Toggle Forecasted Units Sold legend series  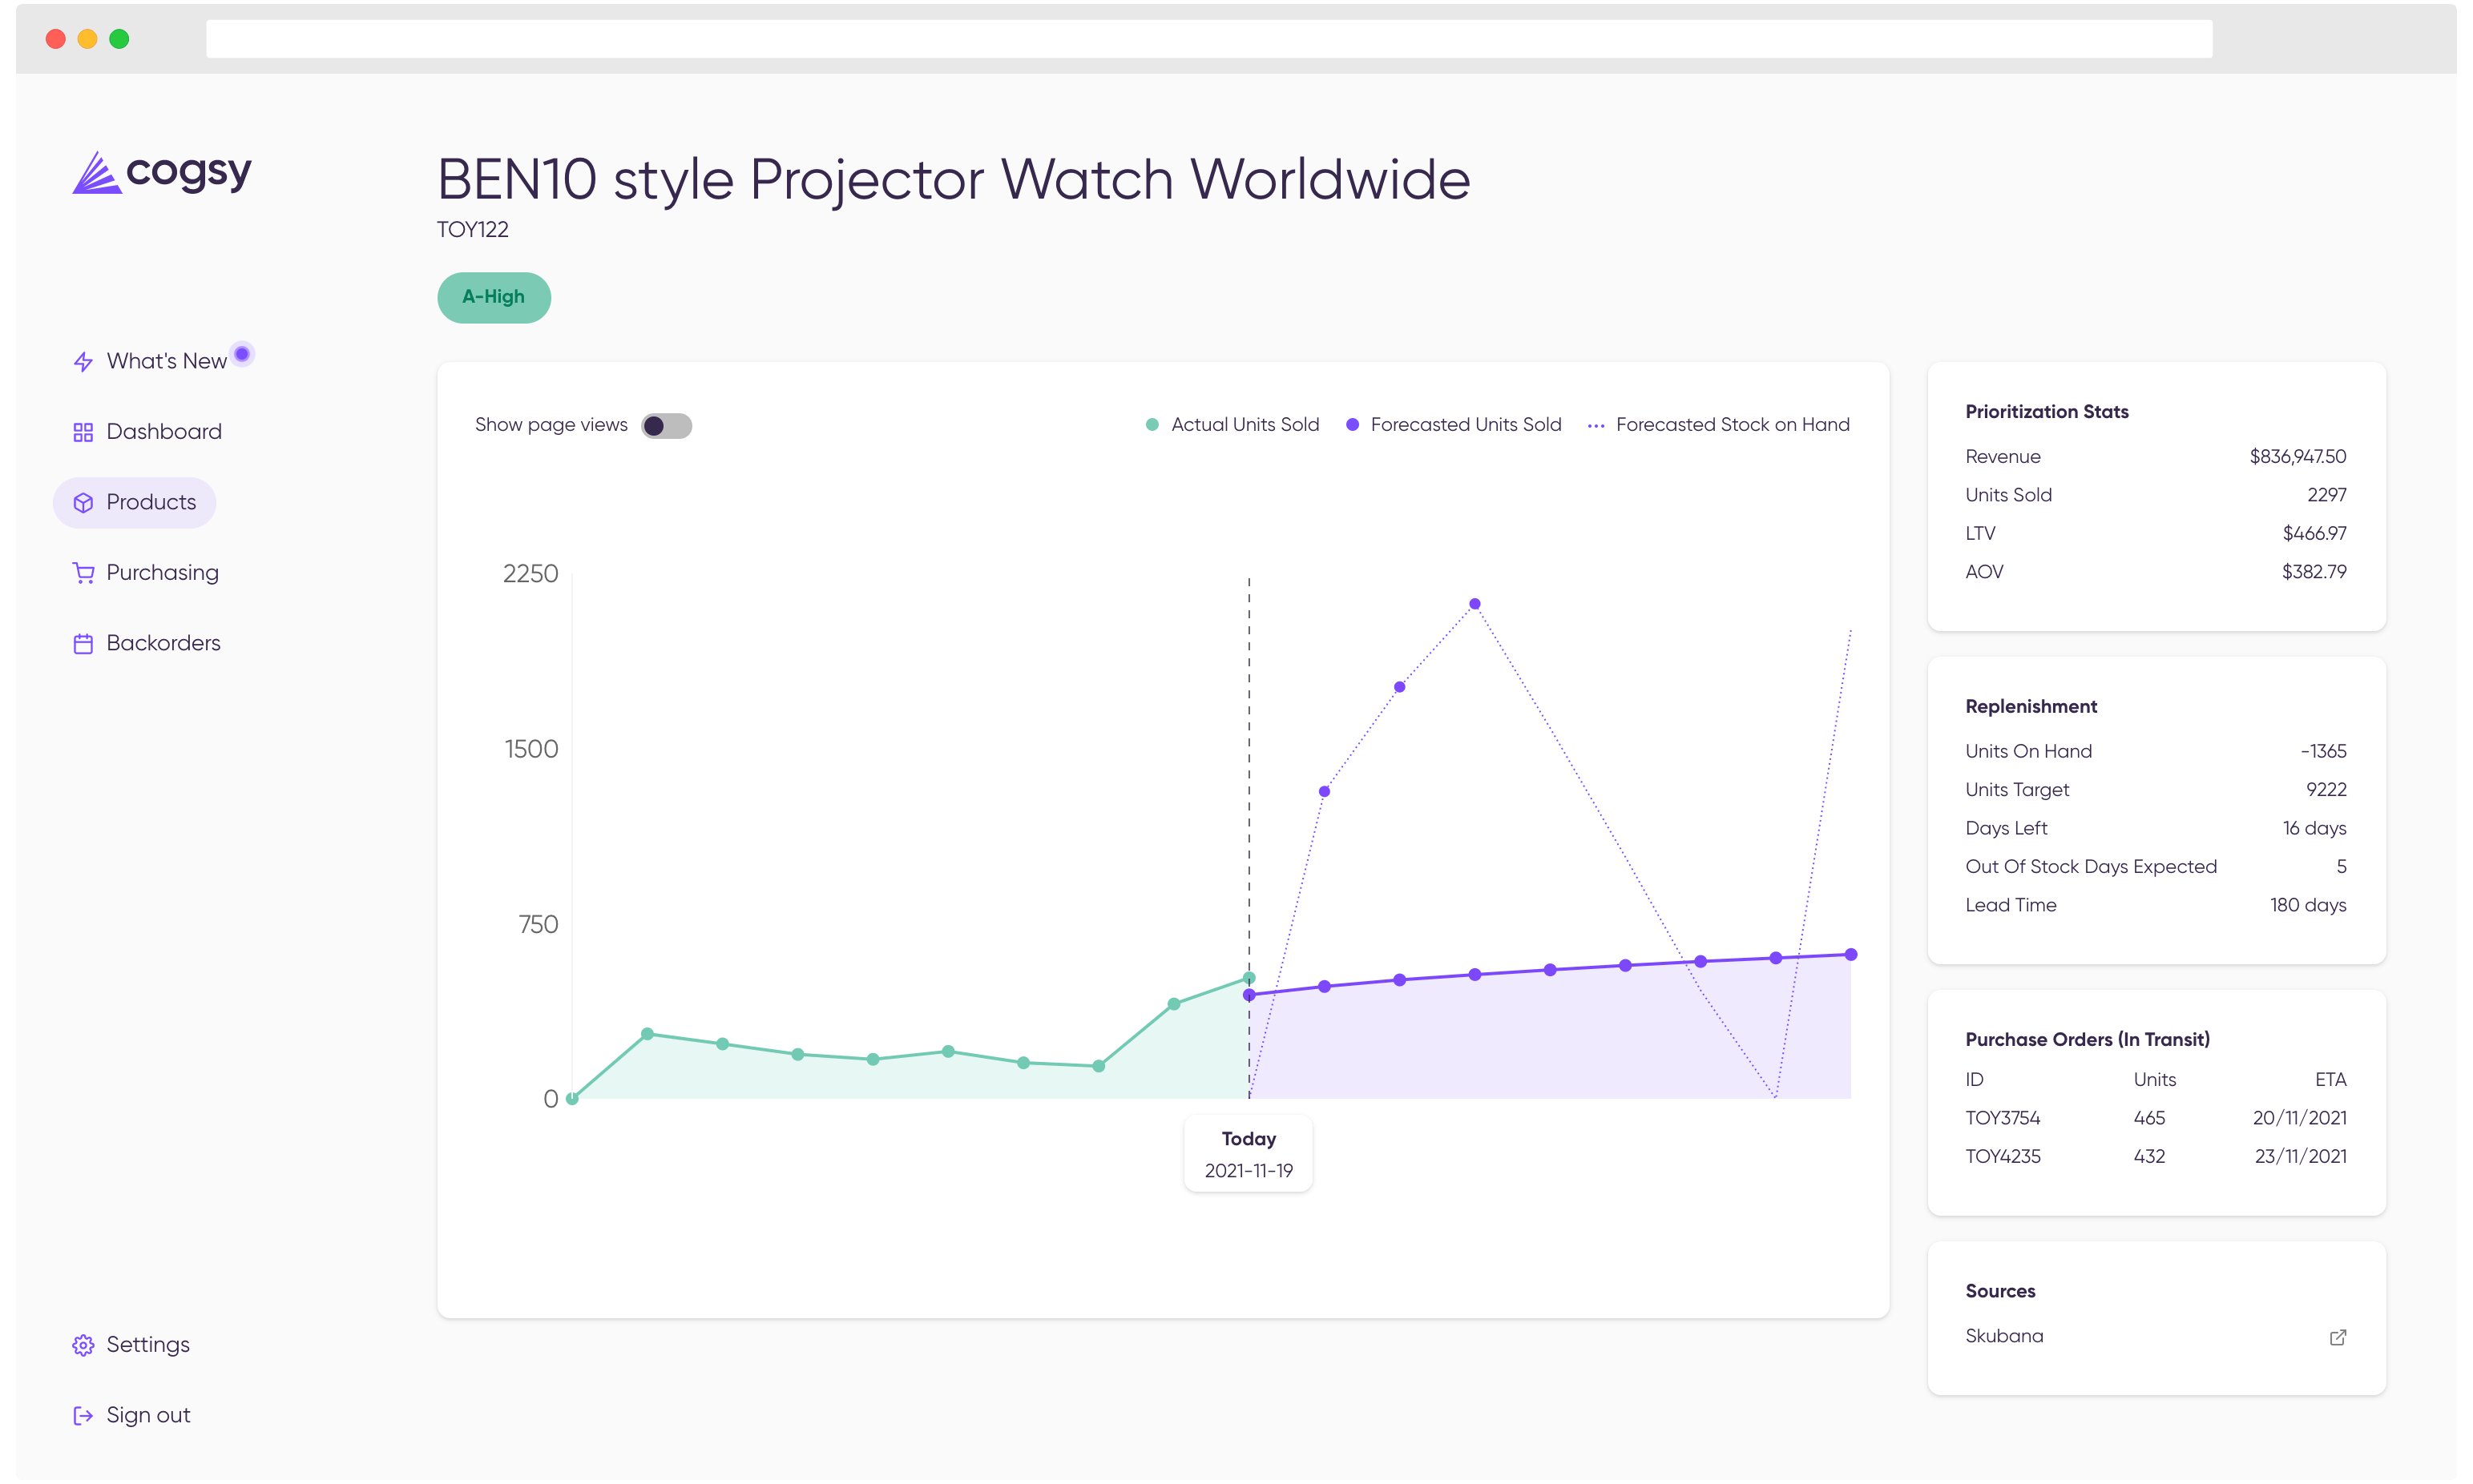coord(1454,425)
